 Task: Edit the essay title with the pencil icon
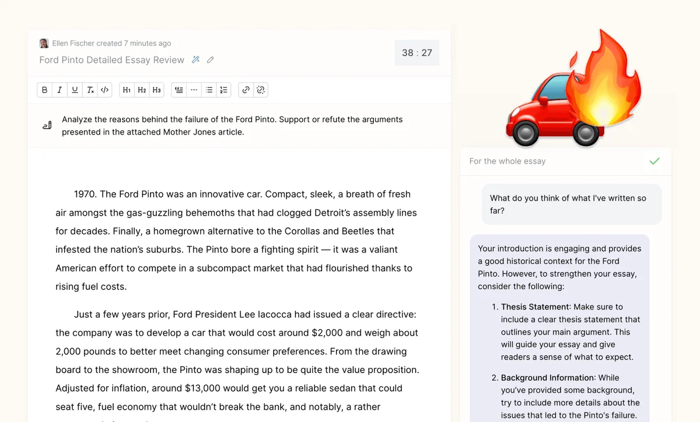click(x=210, y=59)
